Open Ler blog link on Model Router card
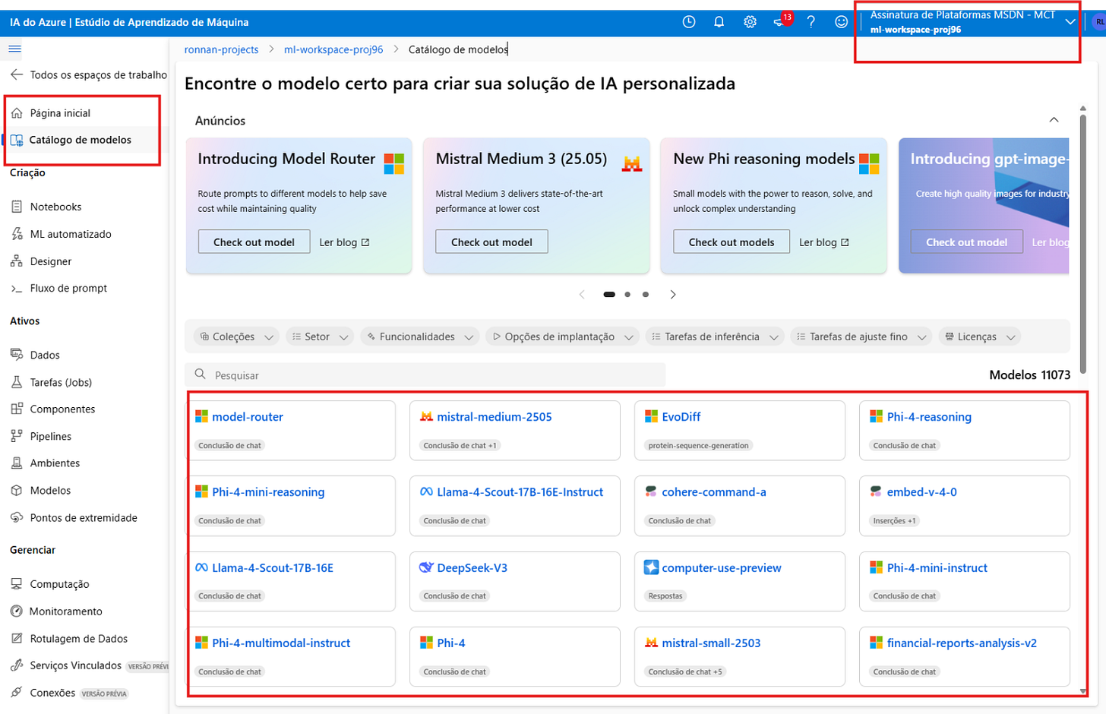 pyautogui.click(x=344, y=242)
